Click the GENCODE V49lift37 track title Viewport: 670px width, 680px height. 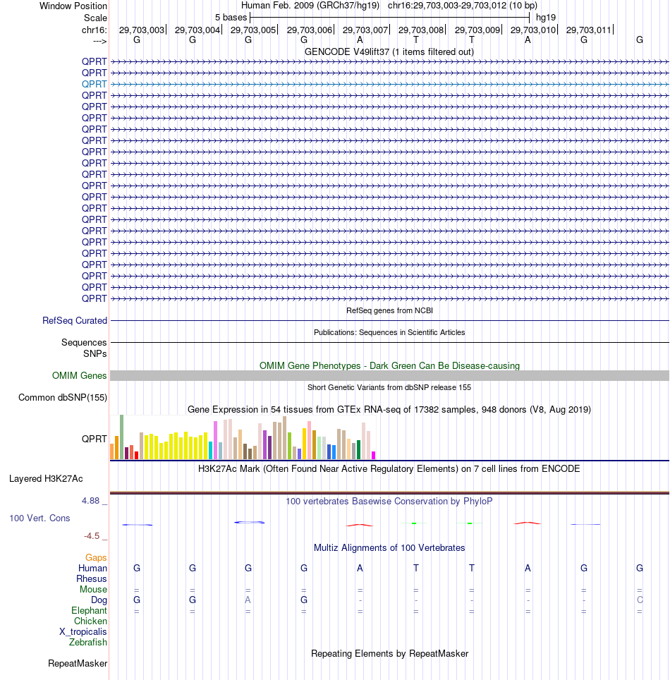click(389, 51)
